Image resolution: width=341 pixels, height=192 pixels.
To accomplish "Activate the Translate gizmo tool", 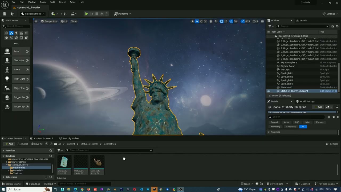I will (197, 21).
